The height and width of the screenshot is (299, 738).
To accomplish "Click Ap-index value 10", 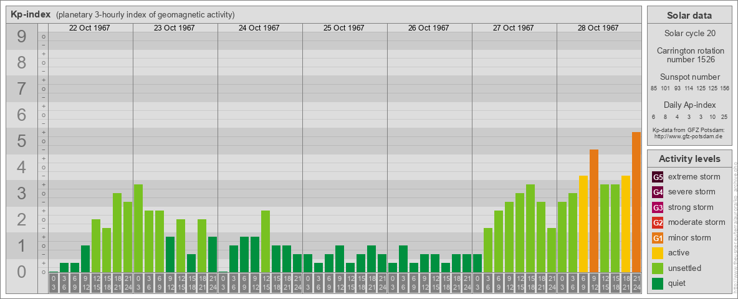I will [712, 116].
